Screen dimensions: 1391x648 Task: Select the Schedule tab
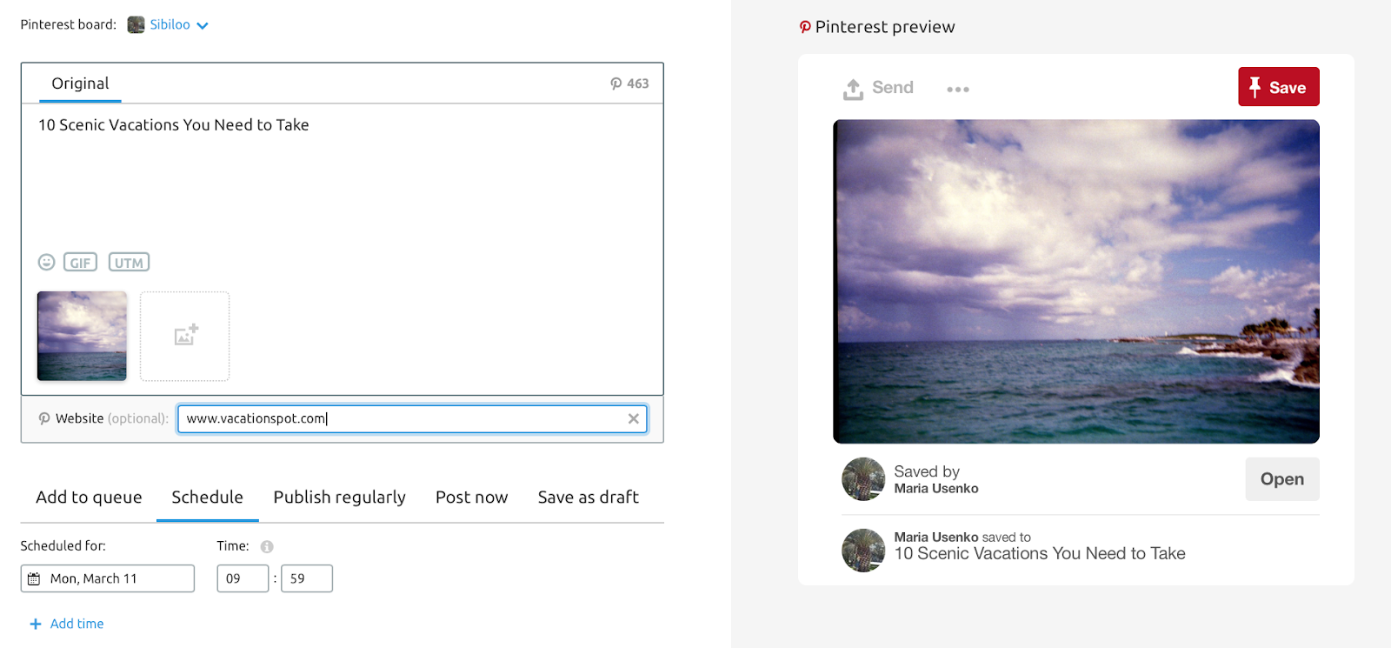coord(207,497)
